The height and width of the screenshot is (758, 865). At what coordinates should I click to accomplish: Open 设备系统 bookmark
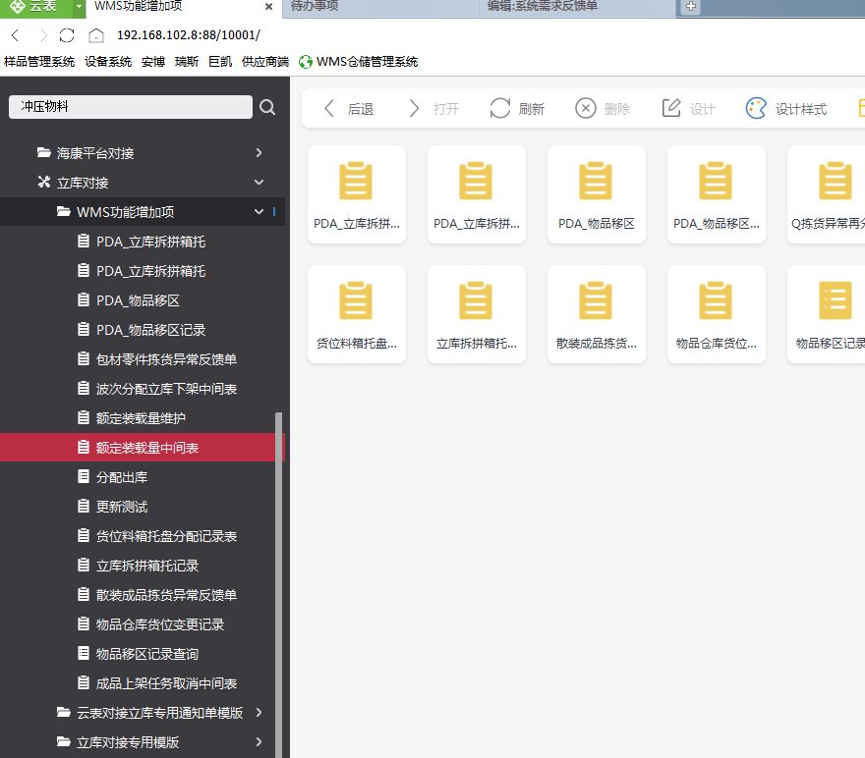[x=108, y=62]
